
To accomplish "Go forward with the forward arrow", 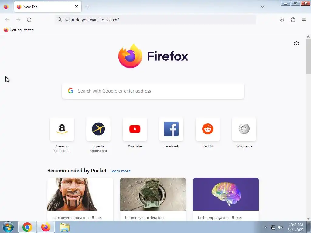I will 18,20.
